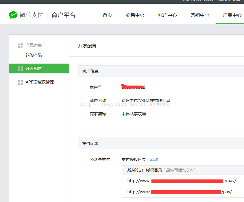Click the JSAPI支付授权目录 table header
Screen dimensions: 244x202
point(183,170)
